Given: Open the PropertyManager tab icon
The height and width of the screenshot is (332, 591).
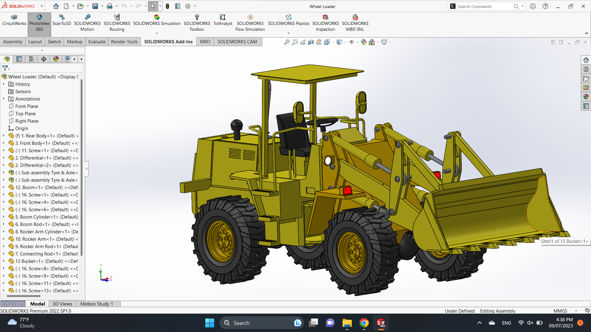Looking at the screenshot, I should (x=19, y=59).
